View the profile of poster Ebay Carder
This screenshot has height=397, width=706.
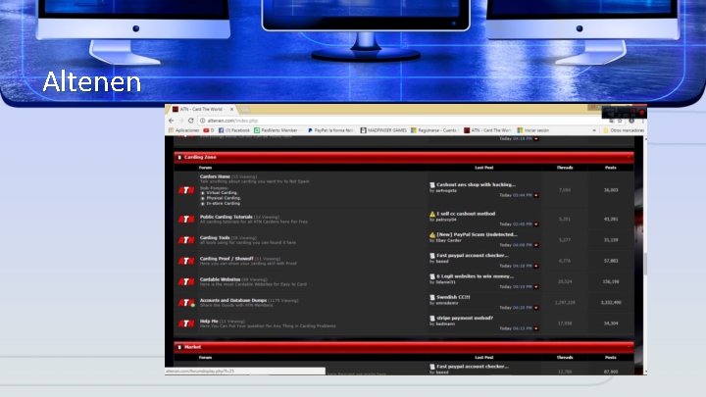click(x=448, y=240)
